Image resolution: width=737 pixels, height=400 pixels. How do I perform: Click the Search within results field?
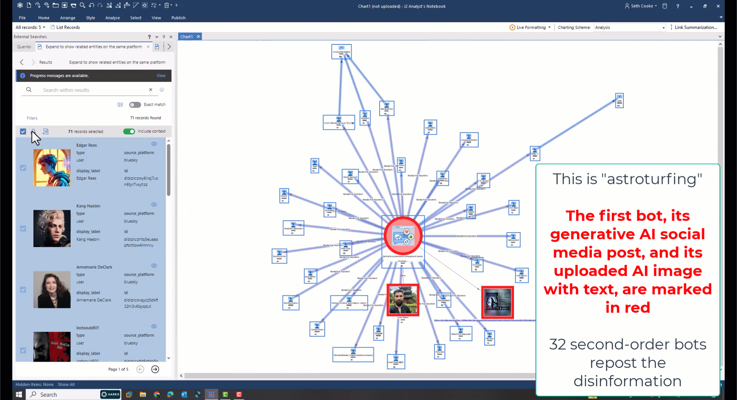click(92, 90)
